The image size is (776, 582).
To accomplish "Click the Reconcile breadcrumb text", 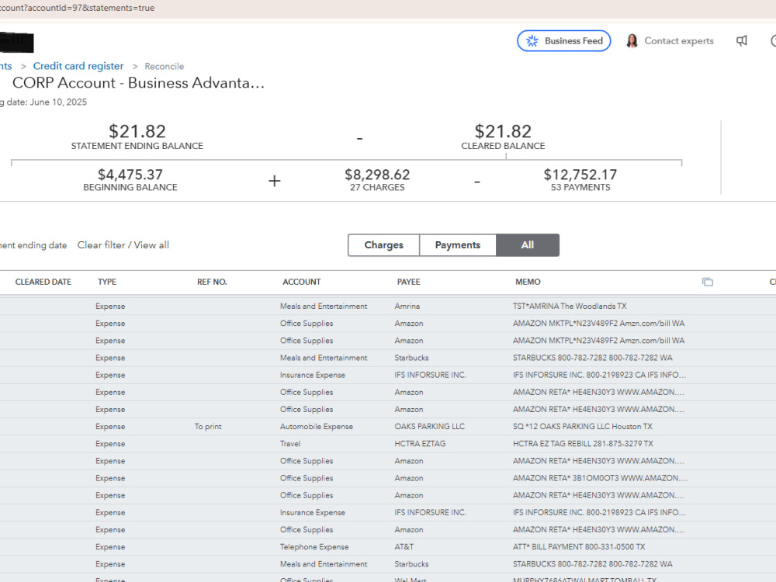I will tap(165, 66).
